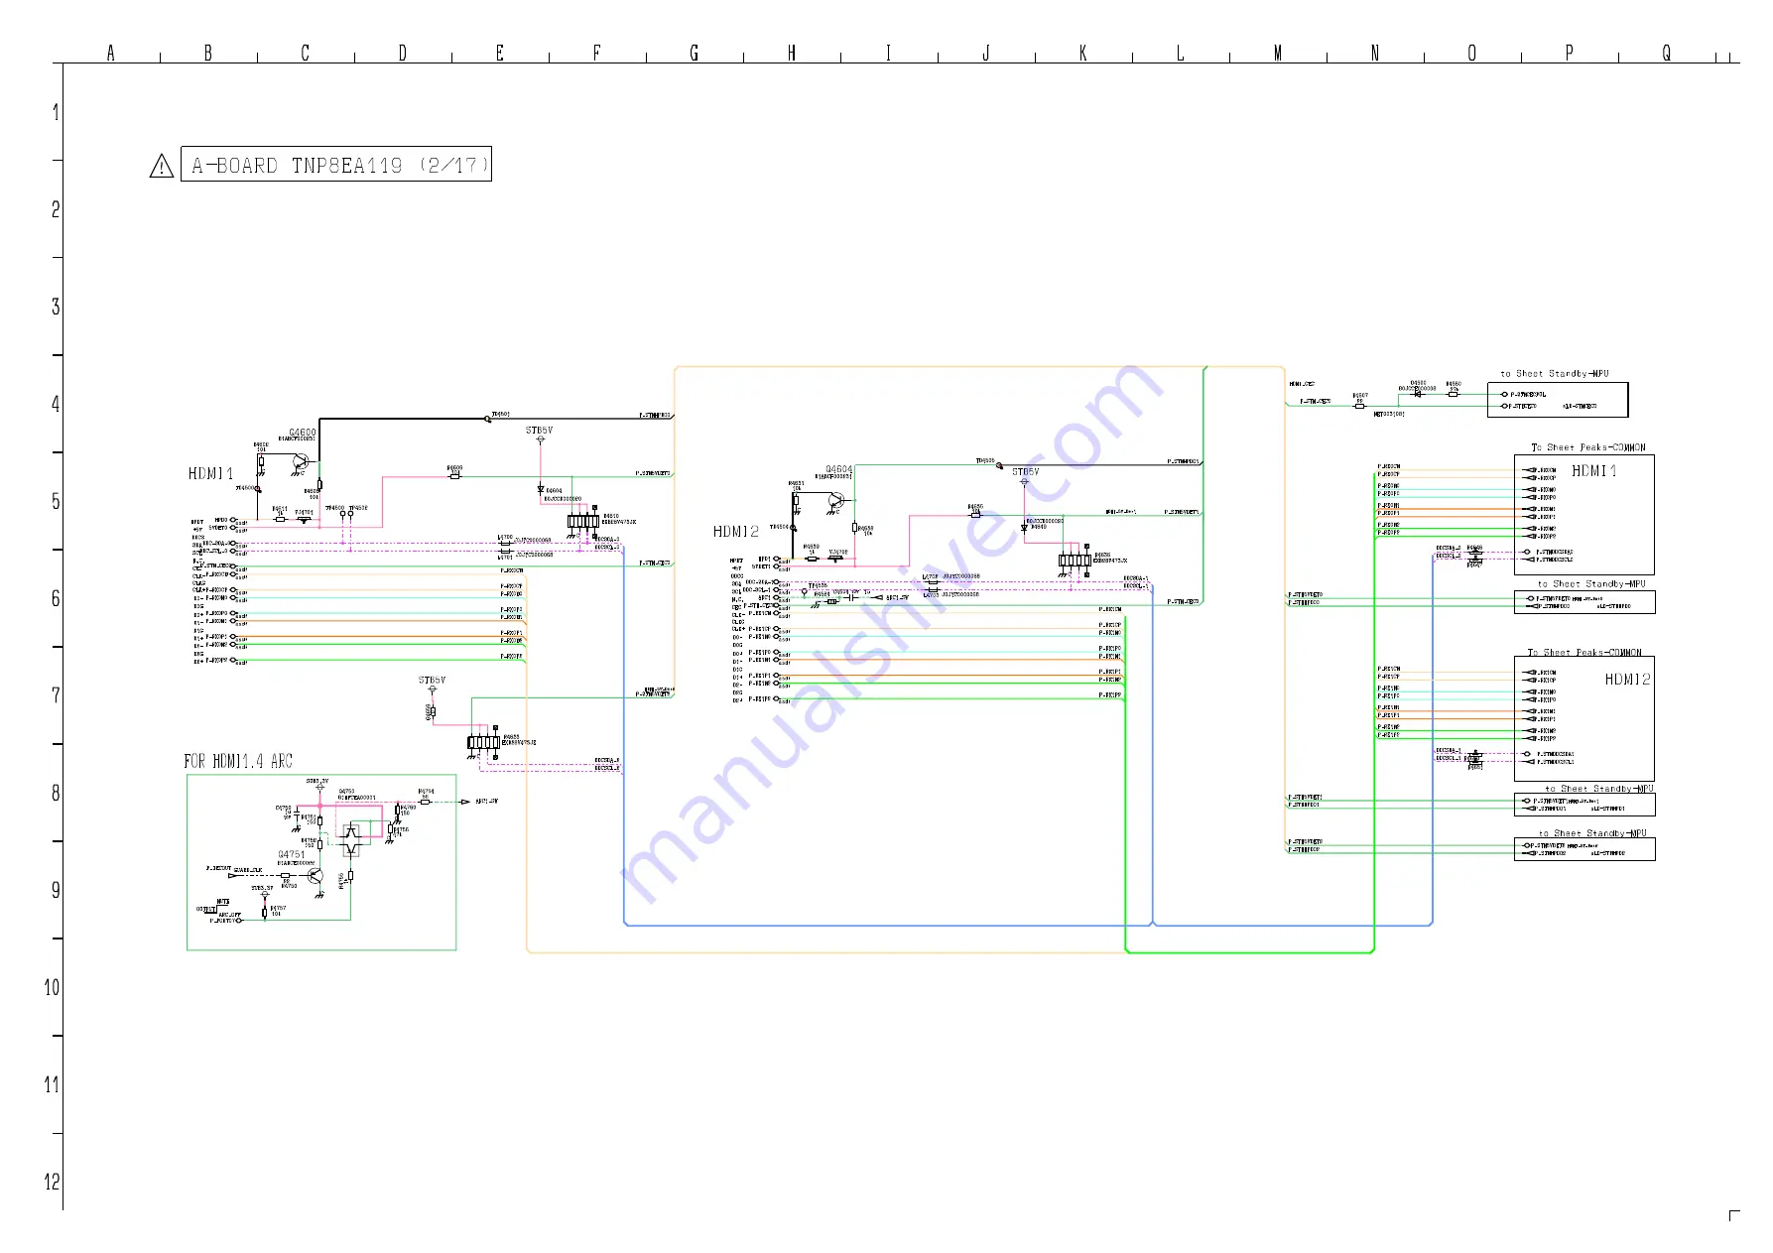Click row number 12 on left ruler
This screenshot has width=1773, height=1253.
coord(52,1182)
